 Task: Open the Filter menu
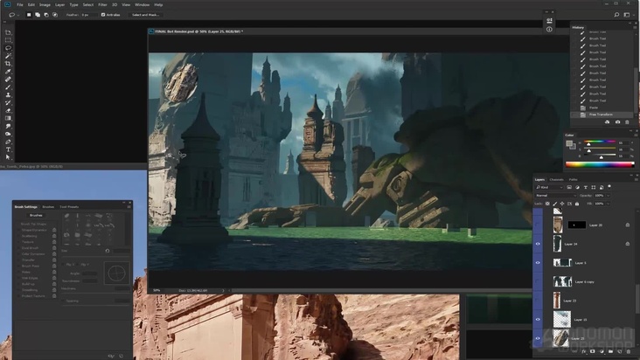102,4
